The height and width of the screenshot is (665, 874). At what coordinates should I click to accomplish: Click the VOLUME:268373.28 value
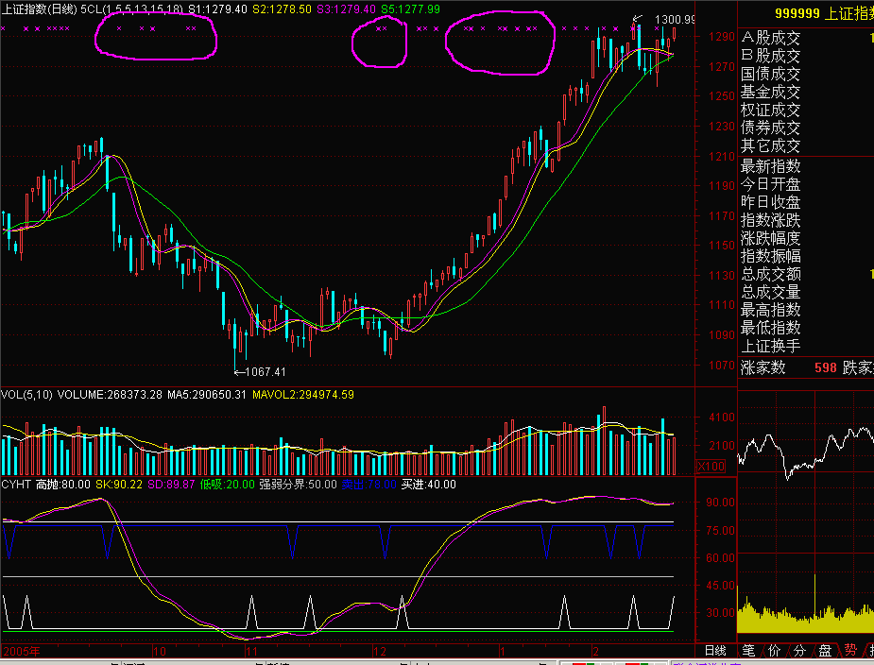[110, 395]
